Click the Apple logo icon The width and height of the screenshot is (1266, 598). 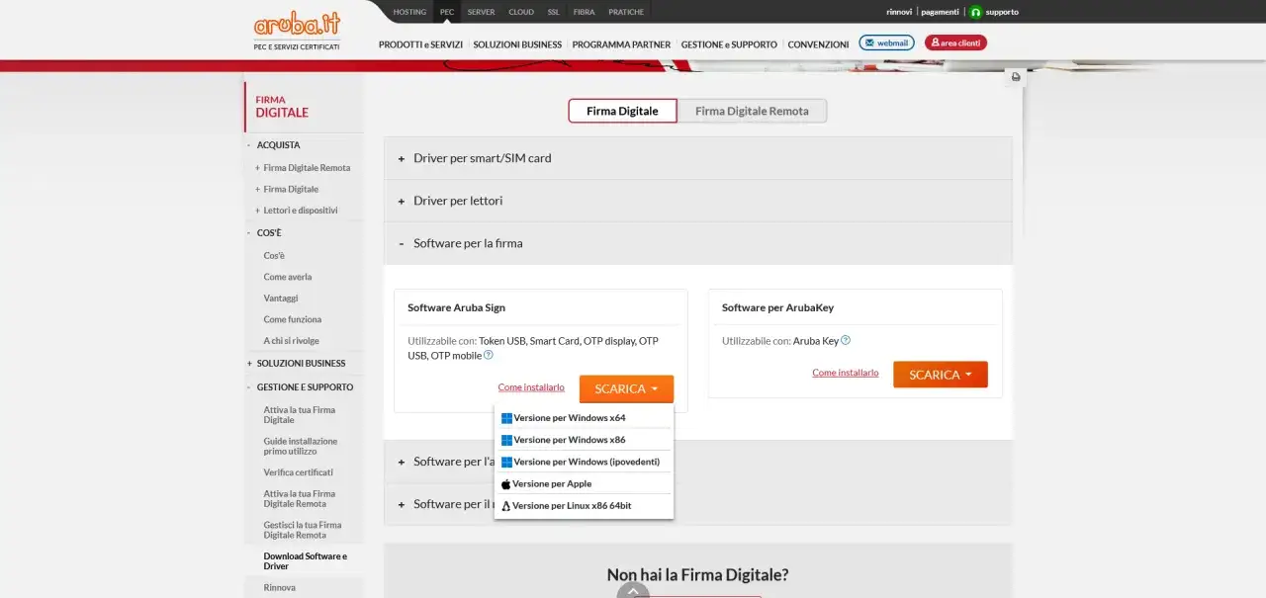506,484
